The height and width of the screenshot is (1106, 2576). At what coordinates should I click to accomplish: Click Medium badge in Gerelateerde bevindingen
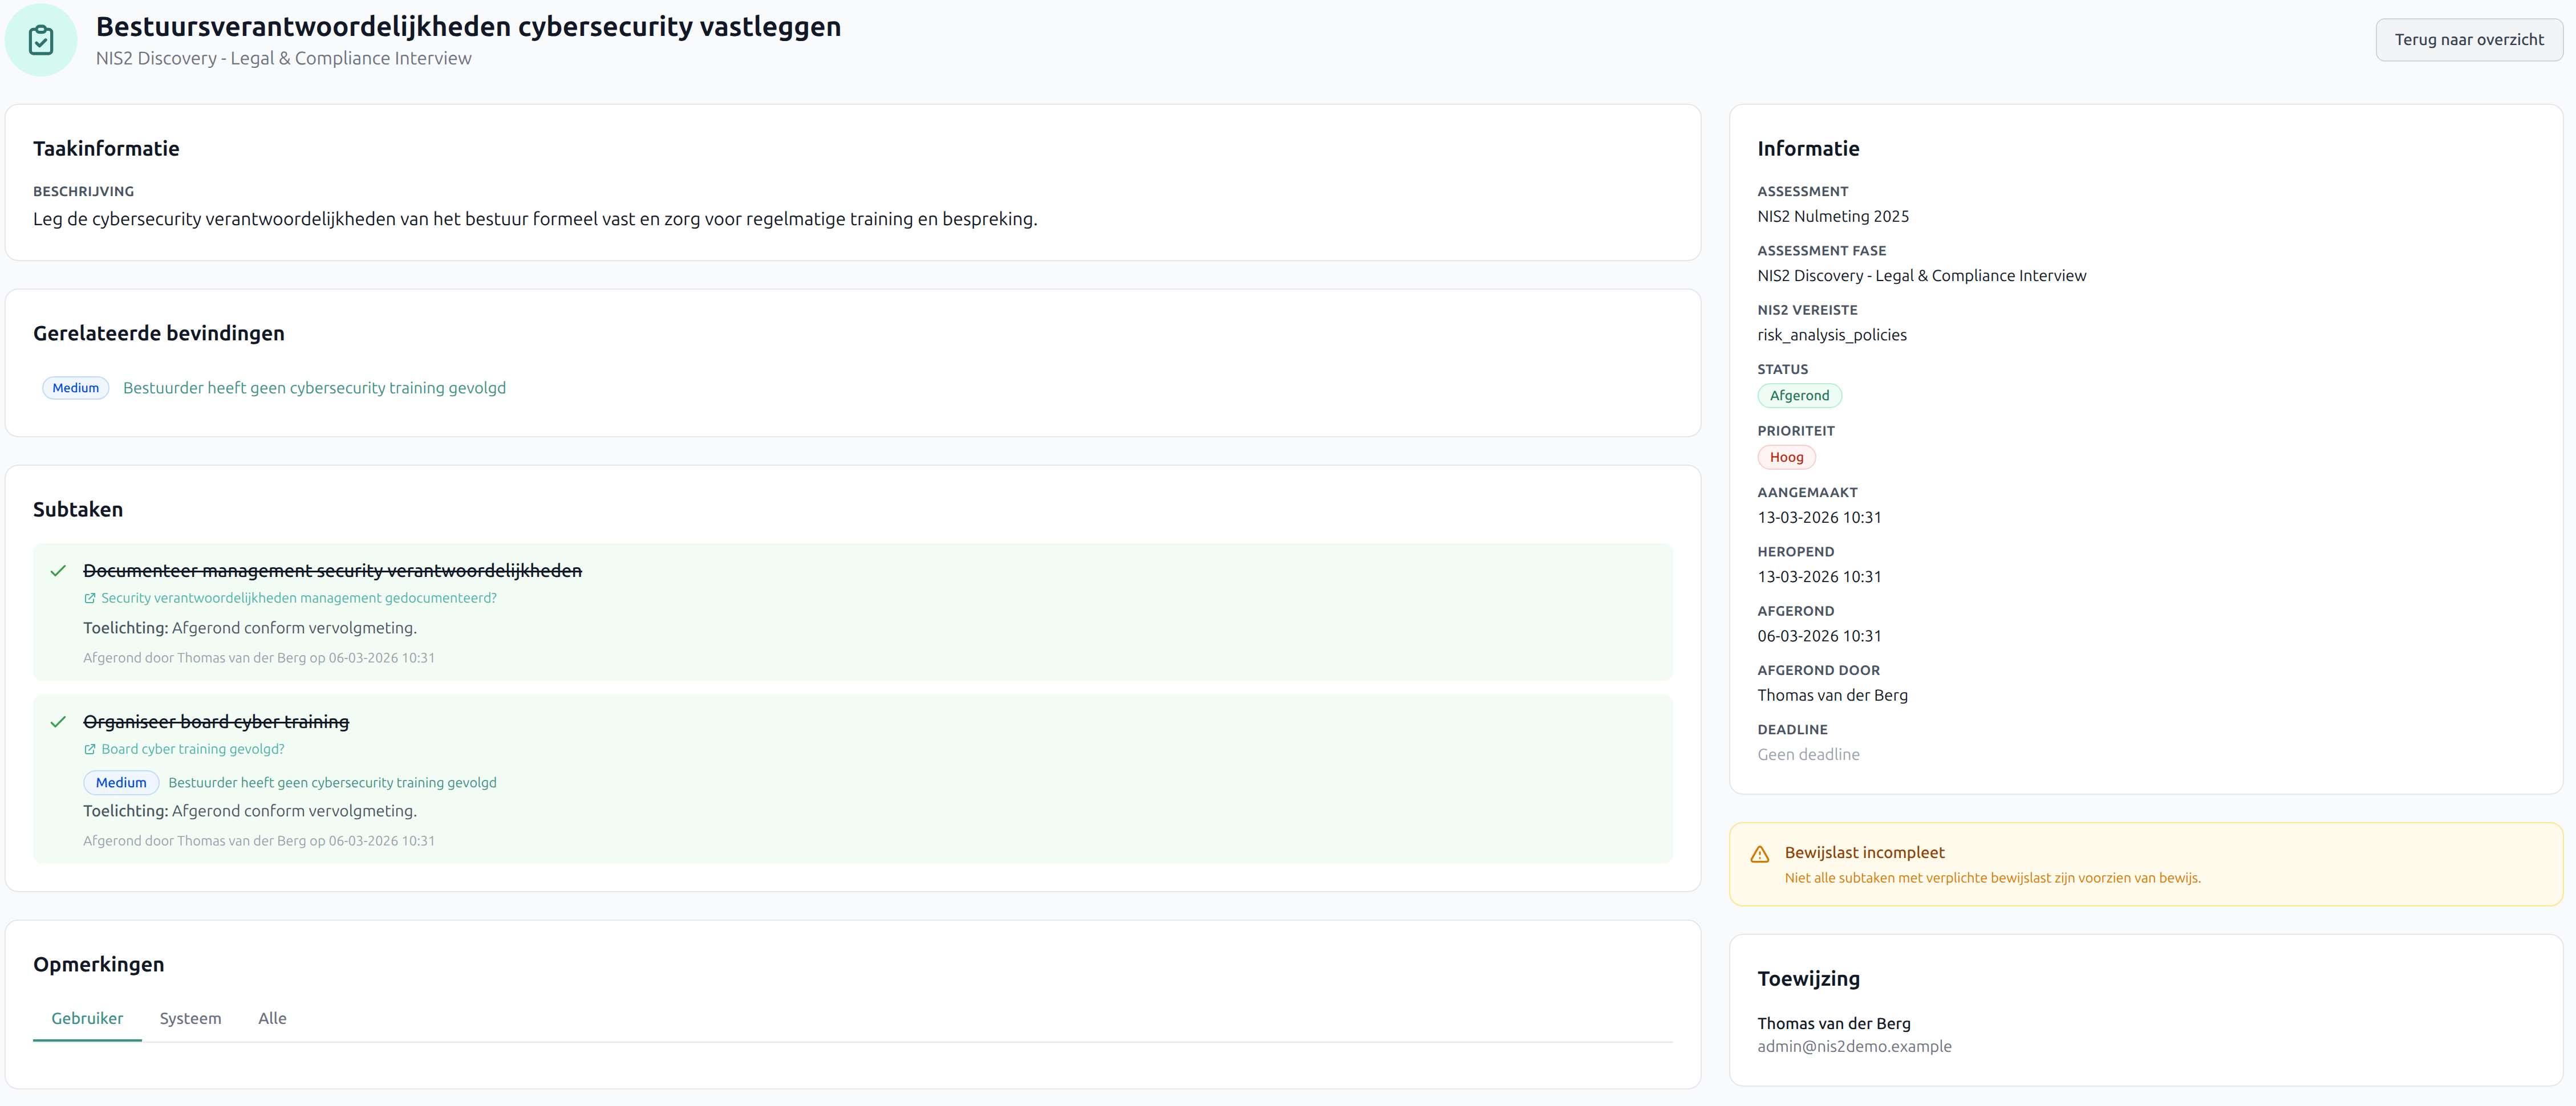coord(76,388)
